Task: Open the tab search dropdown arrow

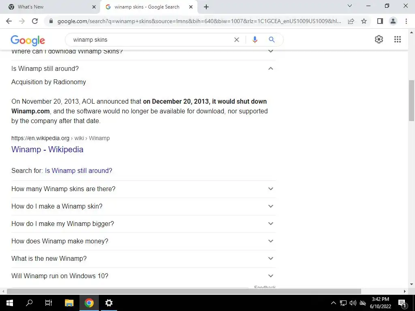Action: tap(350, 6)
